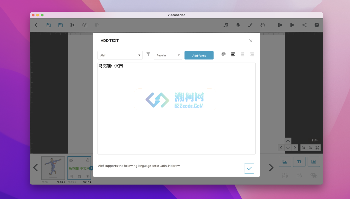
Task: Toggle the large eye preview icon
Action: pos(314,176)
